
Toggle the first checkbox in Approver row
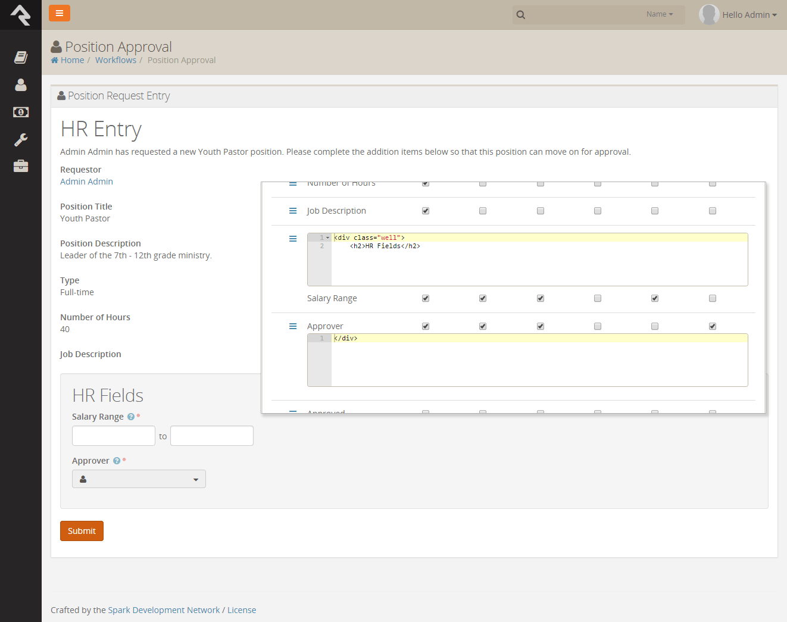[x=426, y=326]
